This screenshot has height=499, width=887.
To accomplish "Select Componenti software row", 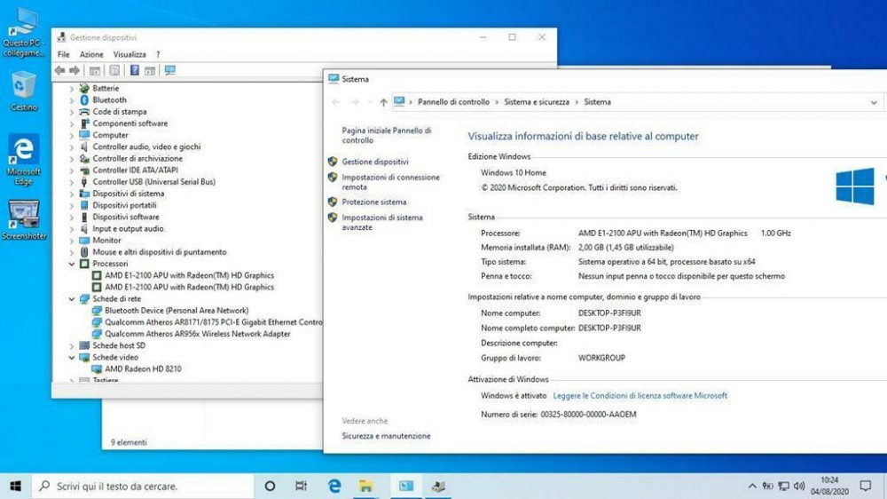I will 130,123.
